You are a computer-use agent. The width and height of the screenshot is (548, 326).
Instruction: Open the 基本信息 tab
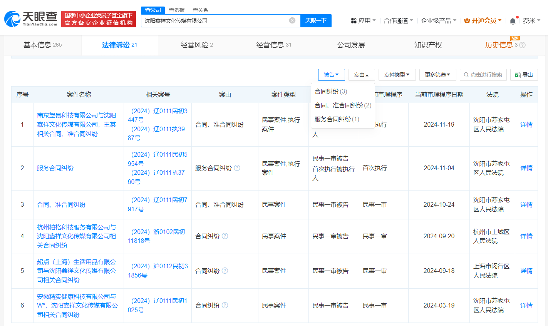(43, 45)
